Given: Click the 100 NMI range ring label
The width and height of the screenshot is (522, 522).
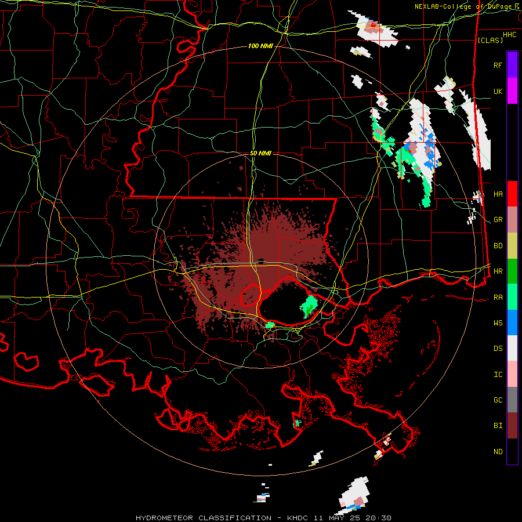Looking at the screenshot, I should point(260,46).
